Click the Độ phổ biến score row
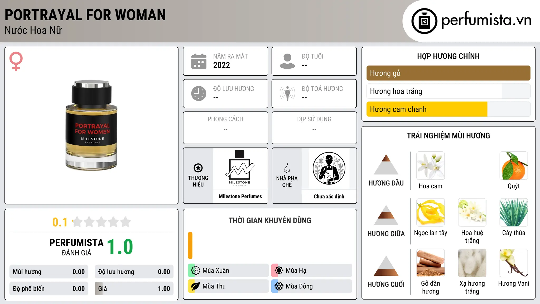 [49, 289]
